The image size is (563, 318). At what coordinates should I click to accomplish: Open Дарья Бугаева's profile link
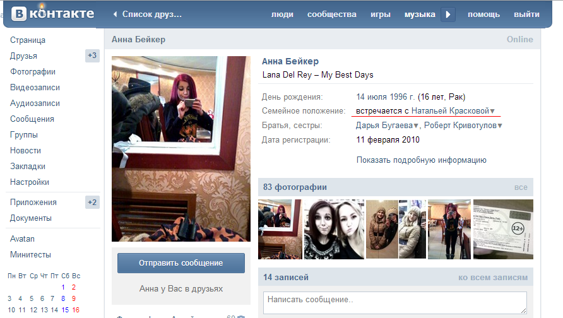coord(384,126)
